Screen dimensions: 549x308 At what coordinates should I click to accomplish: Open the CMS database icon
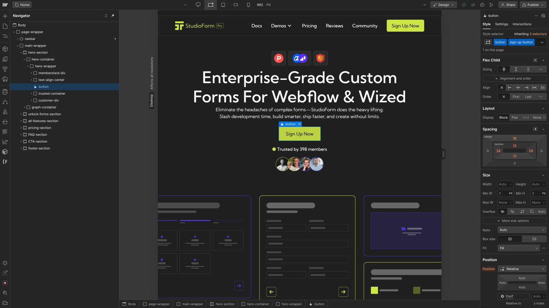(x=5, y=92)
